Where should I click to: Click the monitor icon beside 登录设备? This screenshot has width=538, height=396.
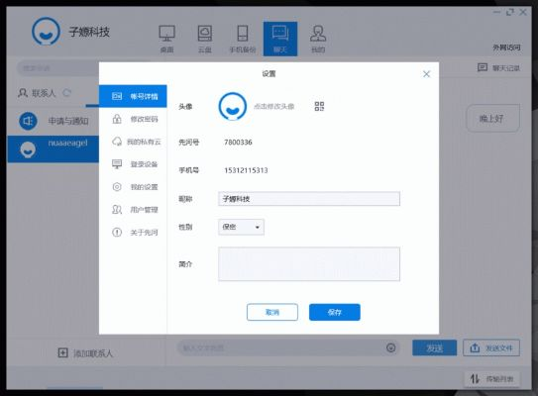tap(117, 164)
